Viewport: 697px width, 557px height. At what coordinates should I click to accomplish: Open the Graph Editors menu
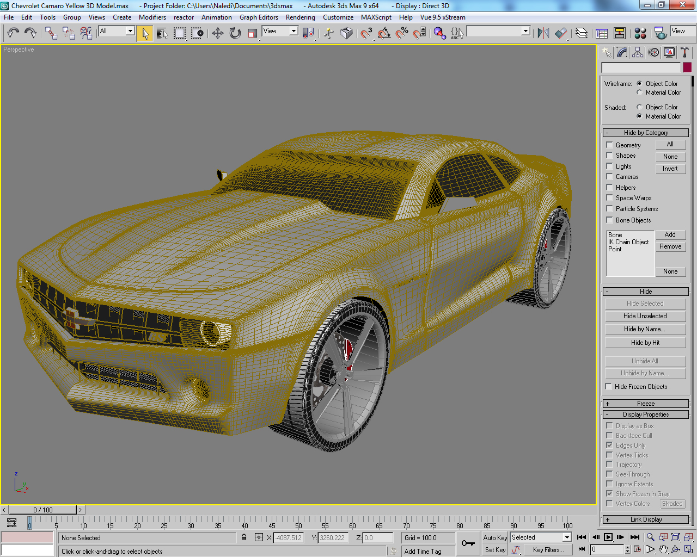coord(259,17)
